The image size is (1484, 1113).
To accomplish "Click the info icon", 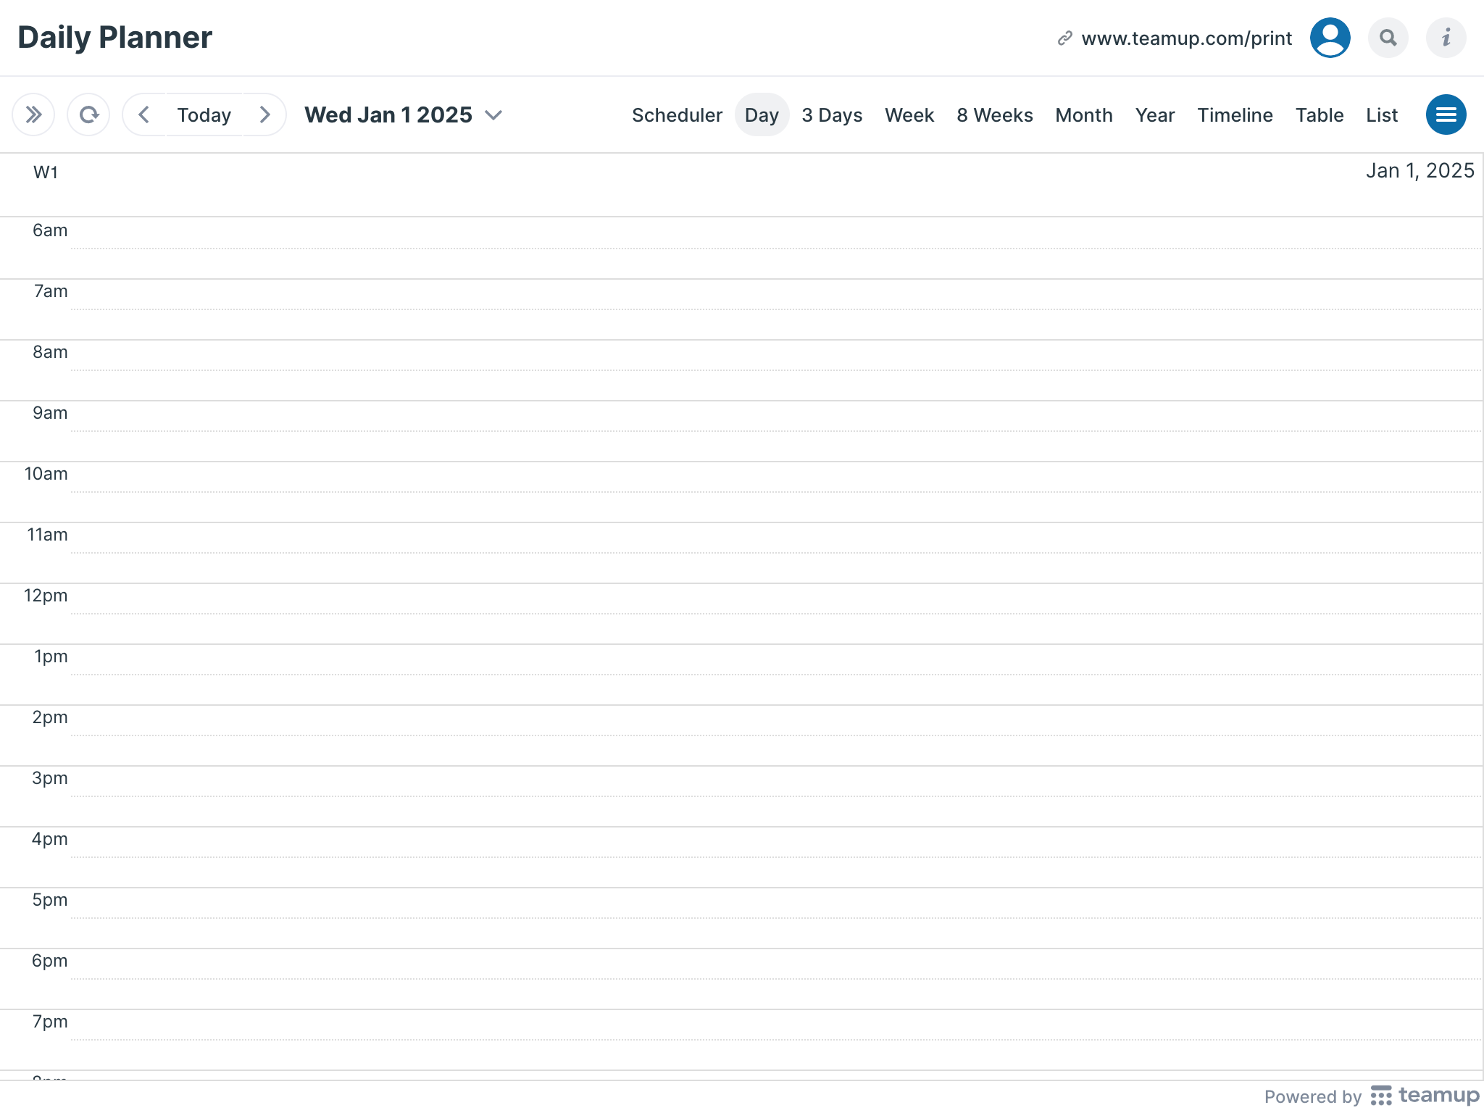I will click(x=1446, y=38).
